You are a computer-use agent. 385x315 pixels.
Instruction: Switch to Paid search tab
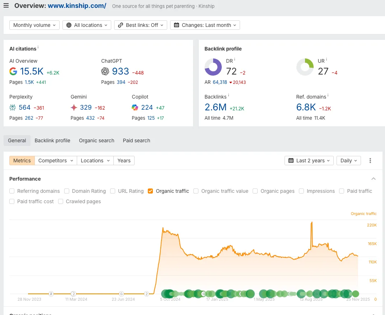(x=136, y=140)
